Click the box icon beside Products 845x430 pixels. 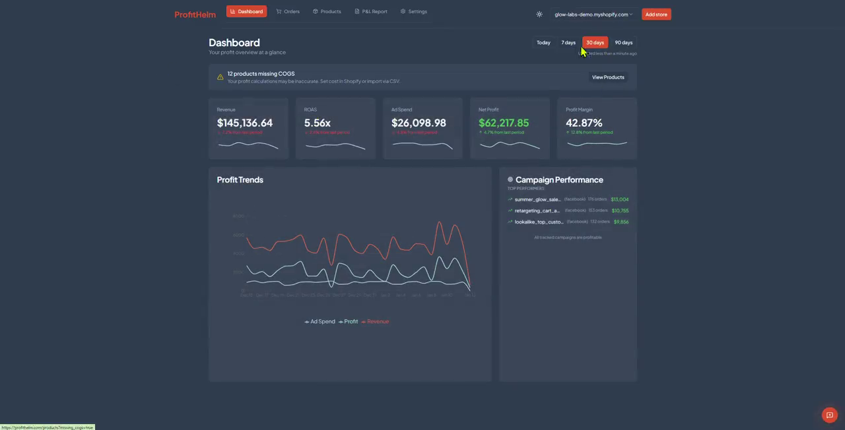tap(316, 11)
